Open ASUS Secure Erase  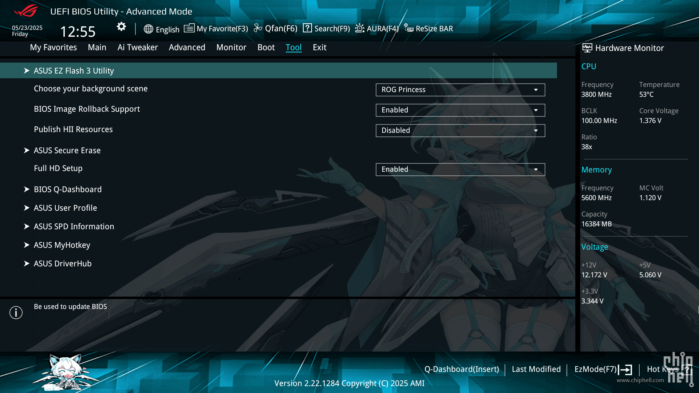67,150
